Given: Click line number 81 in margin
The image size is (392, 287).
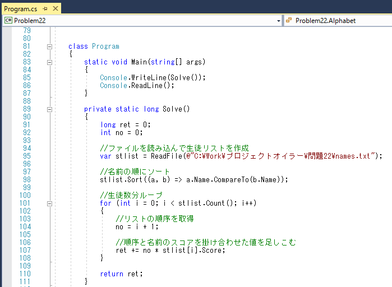Looking at the screenshot, I should point(27,46).
